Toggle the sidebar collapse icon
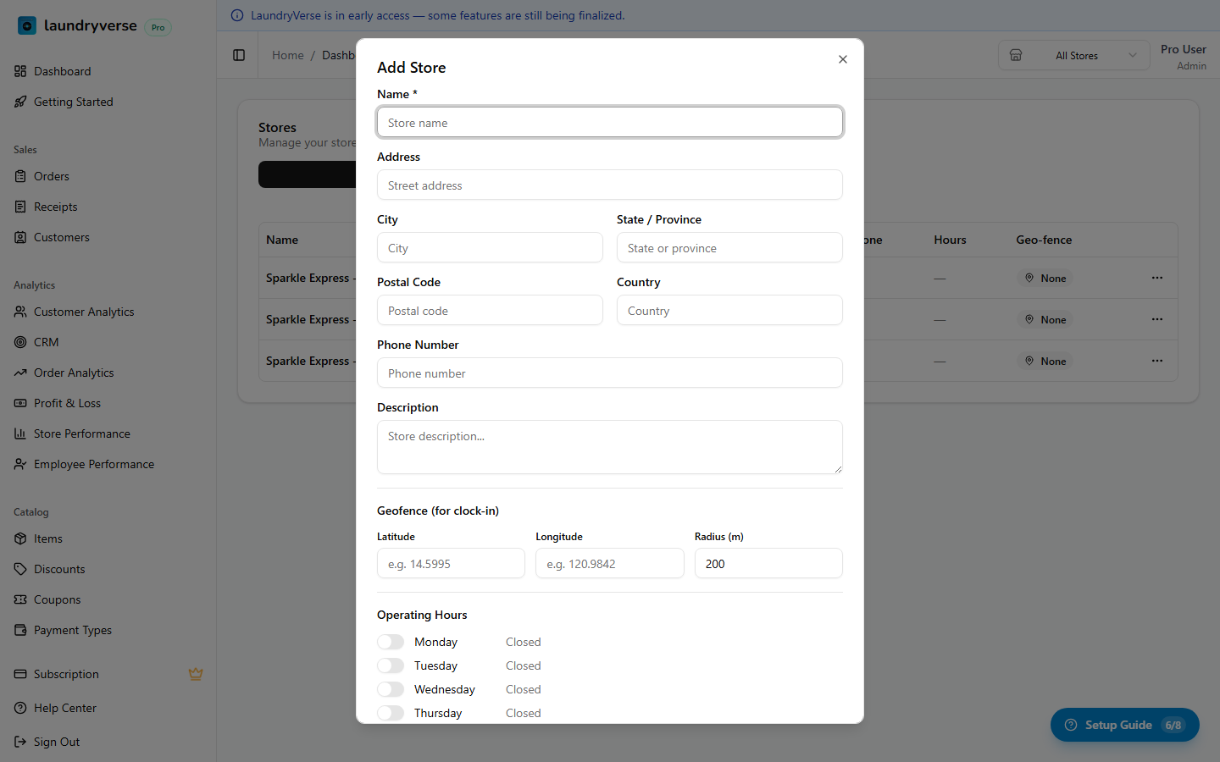The width and height of the screenshot is (1220, 762). [239, 55]
